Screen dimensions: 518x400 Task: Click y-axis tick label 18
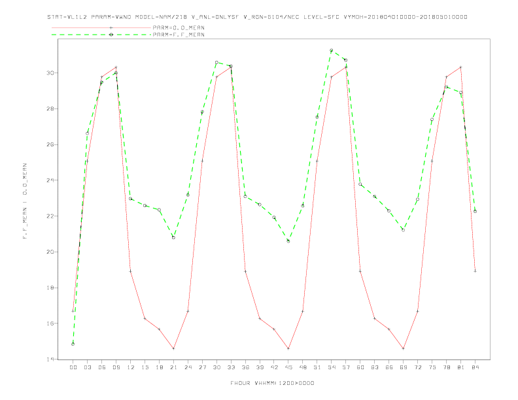click(x=51, y=288)
